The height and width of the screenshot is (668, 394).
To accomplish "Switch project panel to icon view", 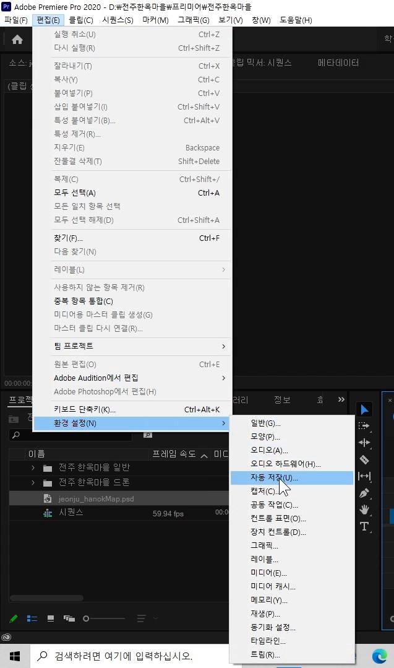I will (x=51, y=618).
